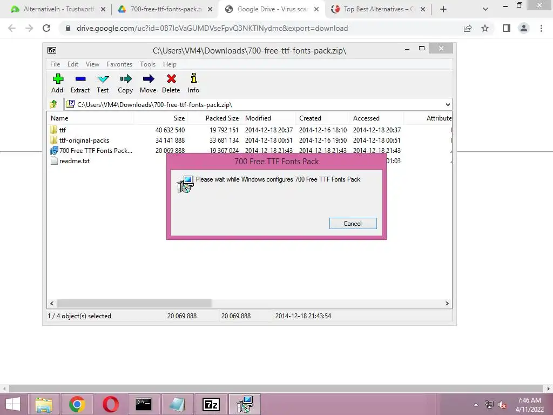
Task: Click the installer icon on the taskbar
Action: [245, 404]
